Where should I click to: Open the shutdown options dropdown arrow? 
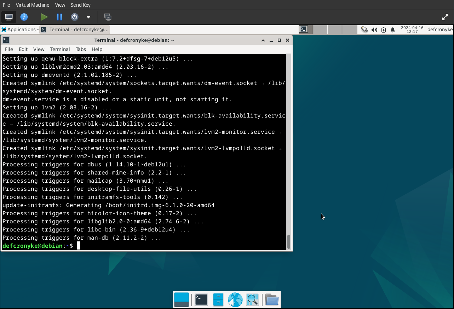tap(88, 17)
